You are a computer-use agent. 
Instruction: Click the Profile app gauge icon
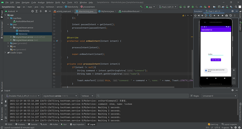(201, 7)
